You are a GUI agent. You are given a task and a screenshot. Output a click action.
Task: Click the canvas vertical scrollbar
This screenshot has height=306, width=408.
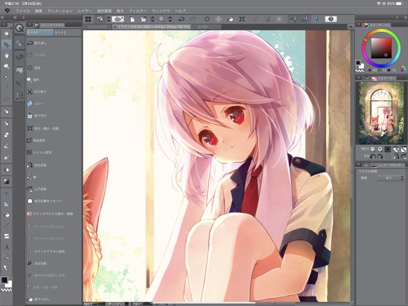pyautogui.click(x=352, y=166)
